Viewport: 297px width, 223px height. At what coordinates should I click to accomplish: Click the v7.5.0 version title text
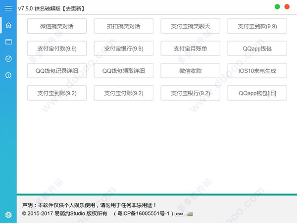(51, 8)
